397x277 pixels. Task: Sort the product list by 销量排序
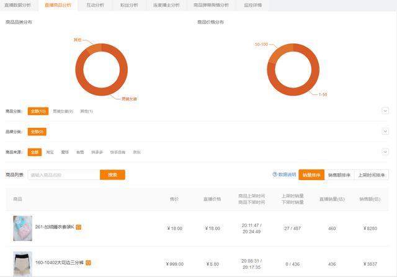coord(311,175)
